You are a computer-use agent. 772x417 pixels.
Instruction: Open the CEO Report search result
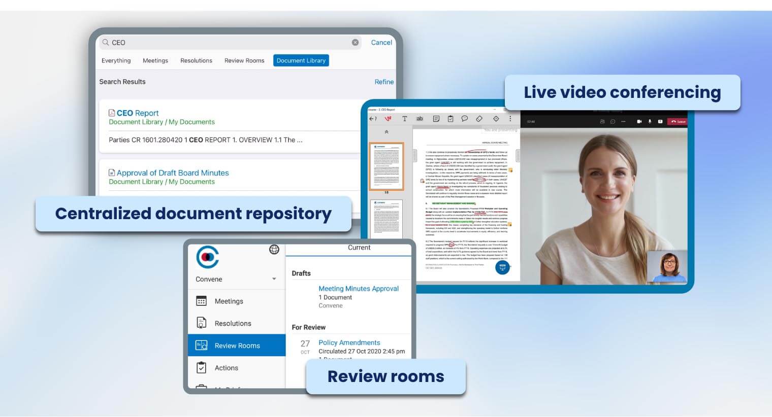pos(138,113)
